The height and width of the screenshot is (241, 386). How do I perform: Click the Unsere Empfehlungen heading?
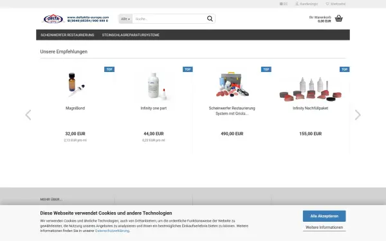point(64,51)
